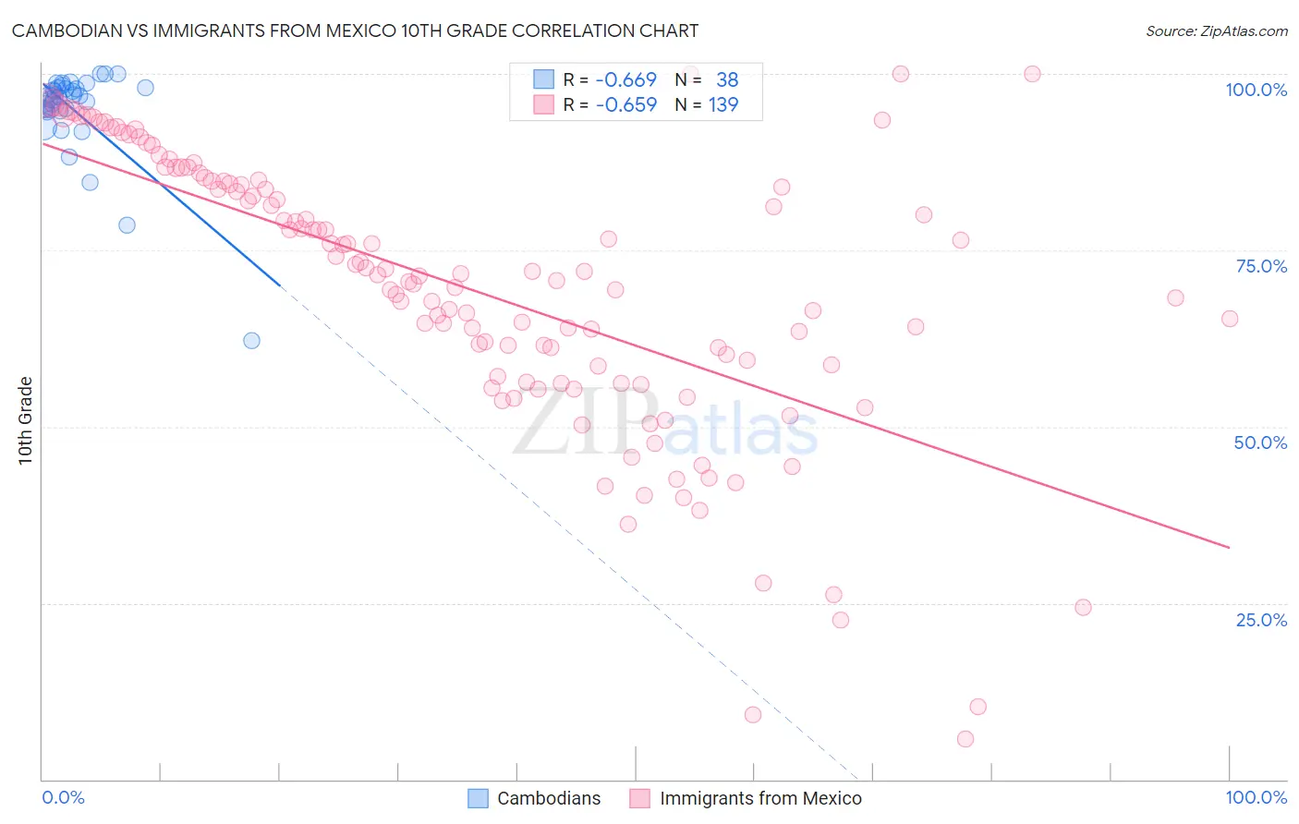Open the Source: ZipAtlas.com link
The image size is (1299, 824).
[1217, 30]
